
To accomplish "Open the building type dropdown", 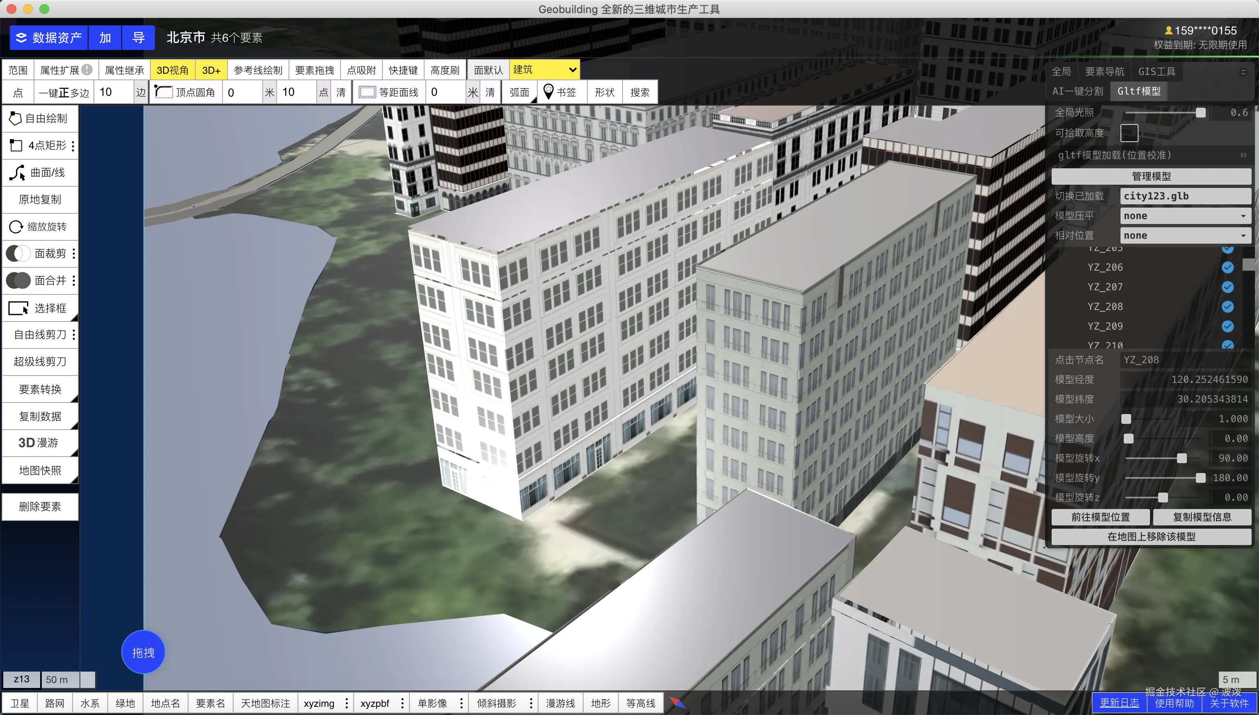I will point(545,70).
